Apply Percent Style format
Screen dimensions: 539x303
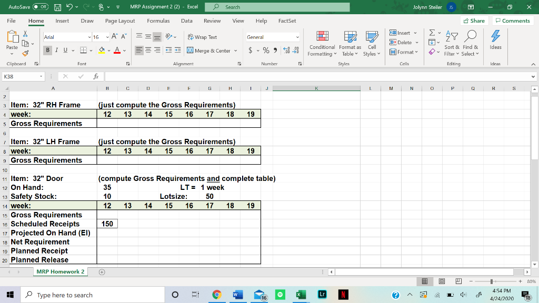click(266, 50)
